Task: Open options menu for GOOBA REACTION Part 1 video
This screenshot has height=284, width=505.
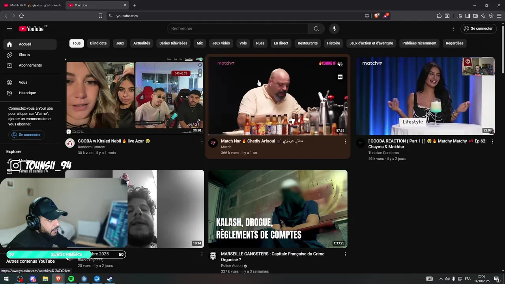Action: tap(492, 141)
